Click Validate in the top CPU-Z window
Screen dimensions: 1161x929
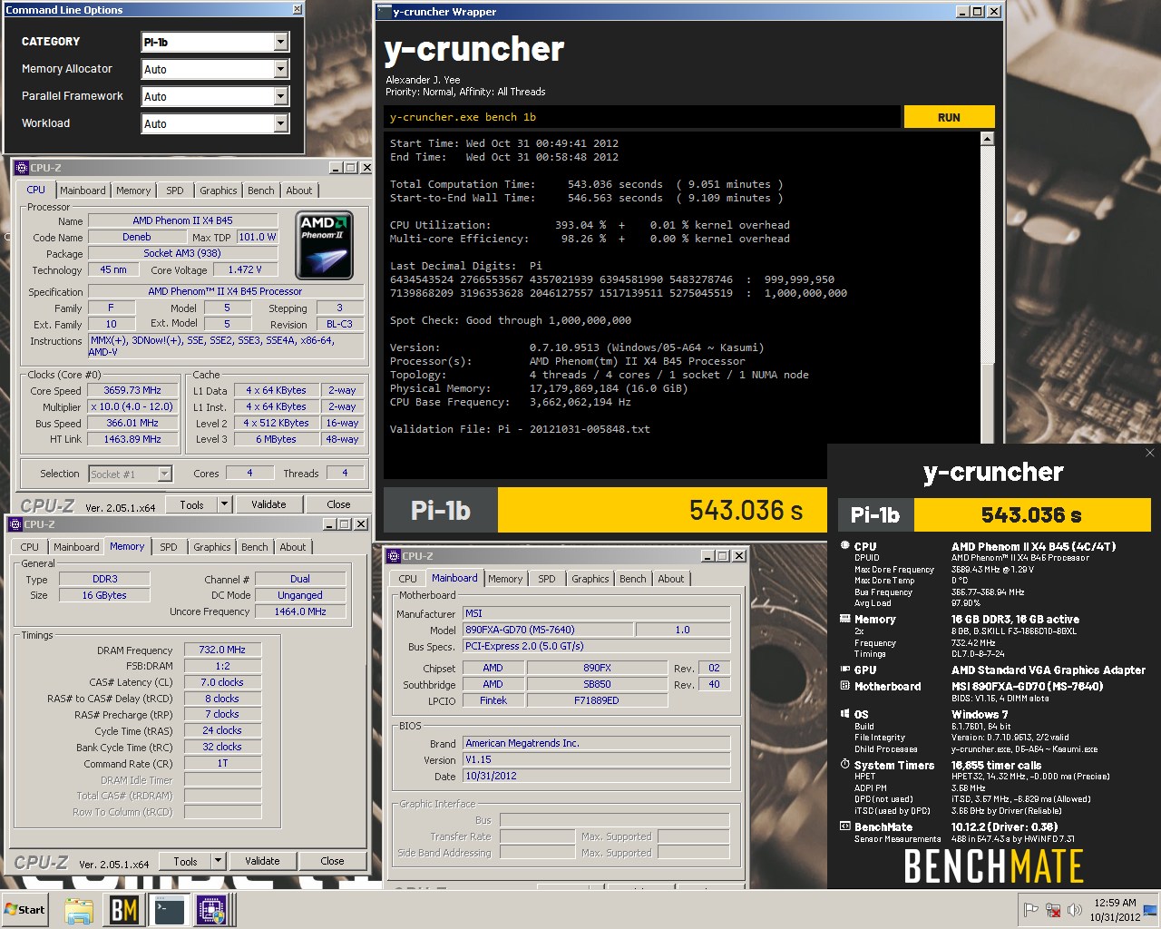[268, 504]
